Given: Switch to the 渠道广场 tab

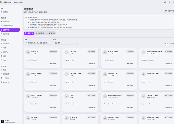Looking at the screenshot, I should [x=51, y=33].
